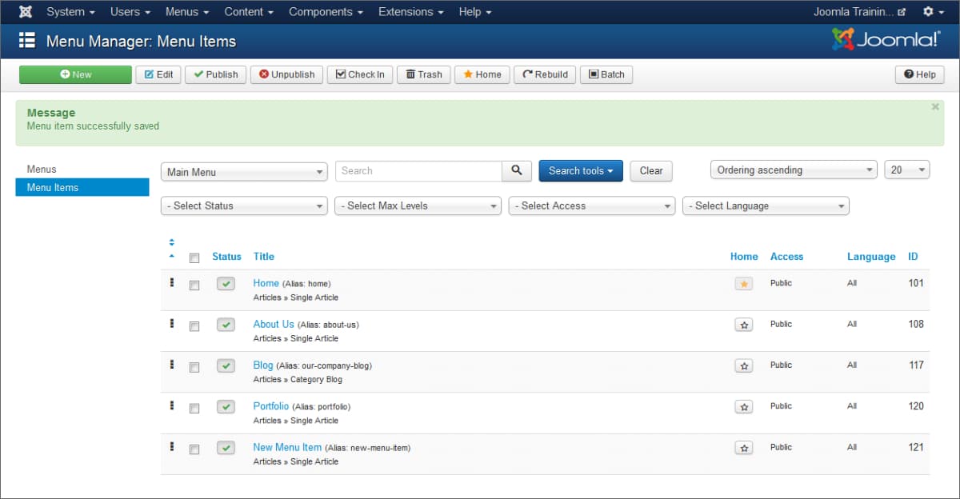Image resolution: width=960 pixels, height=499 pixels.
Task: Click the Clear button to reset filters
Action: (650, 170)
